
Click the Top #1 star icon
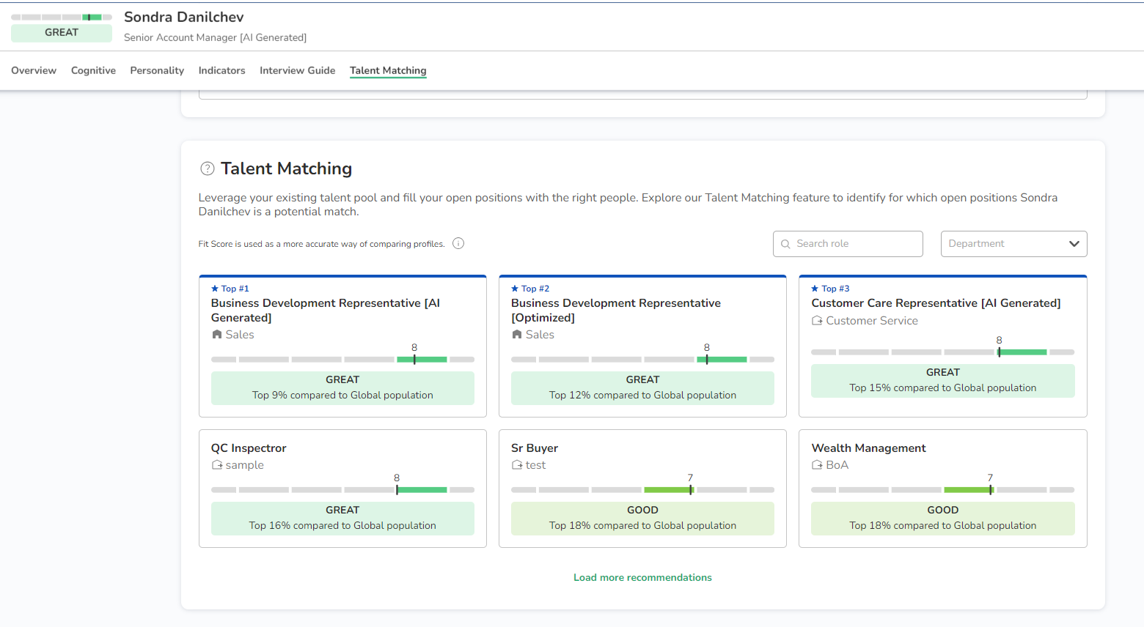click(215, 289)
